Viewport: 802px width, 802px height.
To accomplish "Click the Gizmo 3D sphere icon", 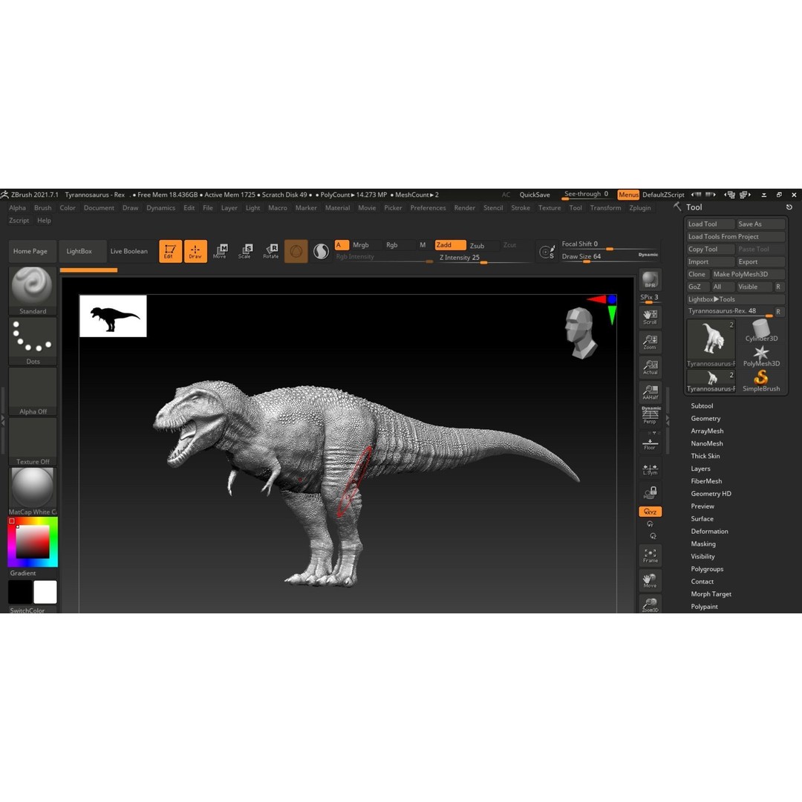I will tap(296, 251).
